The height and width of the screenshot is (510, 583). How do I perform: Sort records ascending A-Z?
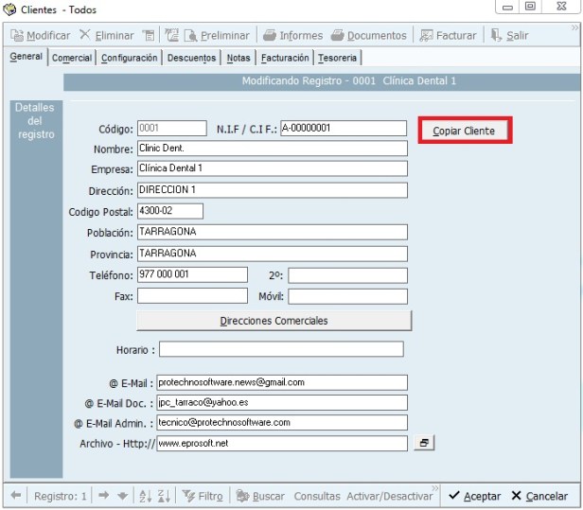[145, 496]
